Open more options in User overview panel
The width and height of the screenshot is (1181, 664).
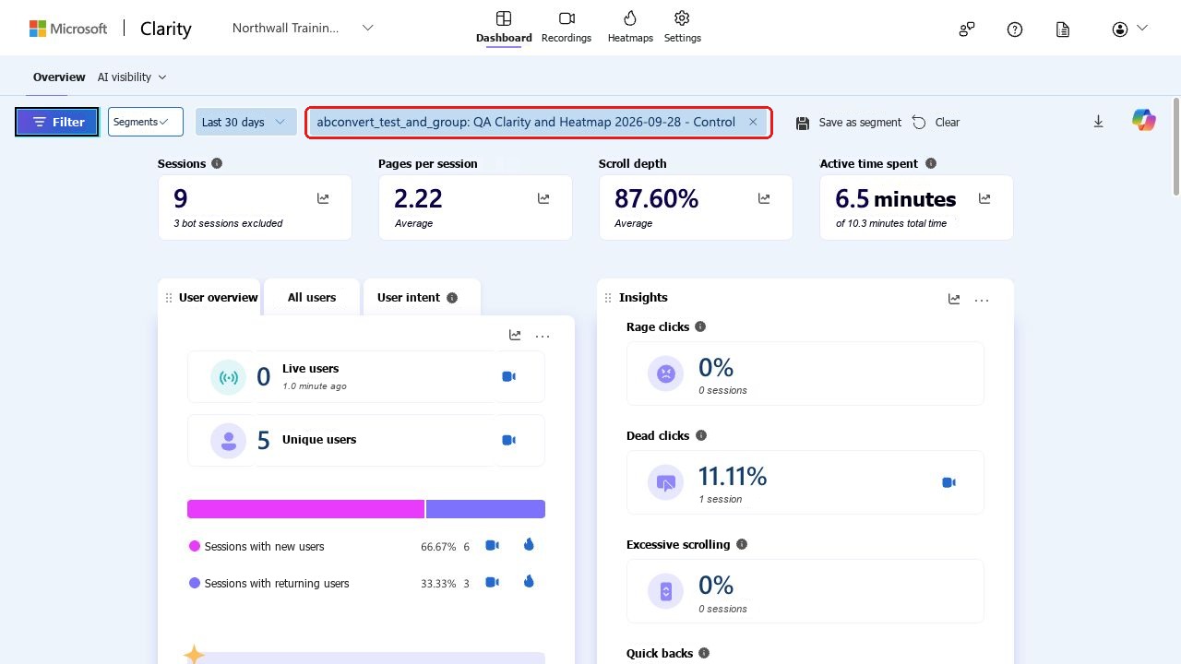pyautogui.click(x=543, y=336)
